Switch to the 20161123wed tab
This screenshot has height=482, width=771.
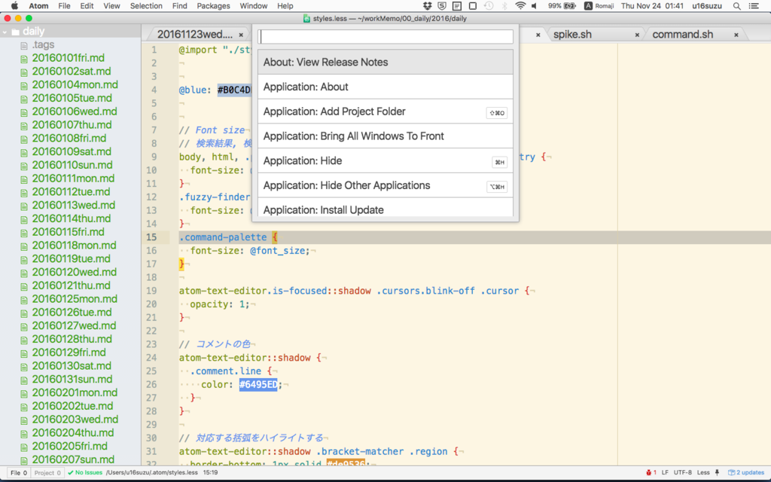pyautogui.click(x=199, y=35)
